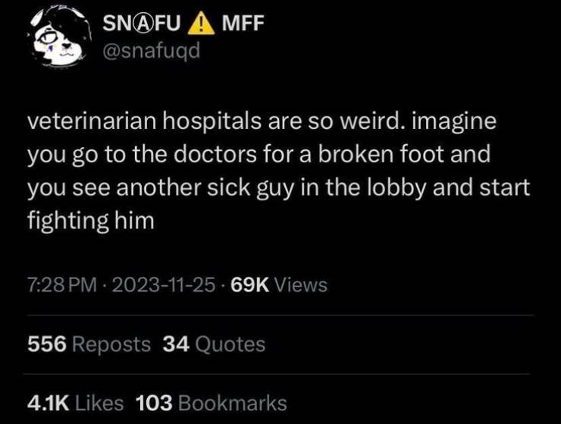This screenshot has width=561, height=424.
Task: Click the warning sign emoji in name
Action: [202, 24]
